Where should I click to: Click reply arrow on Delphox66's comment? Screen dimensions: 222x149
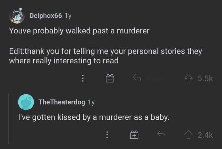[137, 79]
